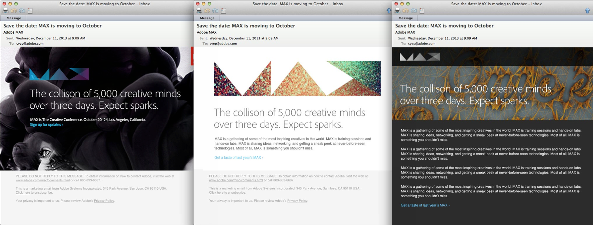Click the form page icon in left window toolbar
The height and width of the screenshot is (225, 593).
pyautogui.click(x=30, y=11)
